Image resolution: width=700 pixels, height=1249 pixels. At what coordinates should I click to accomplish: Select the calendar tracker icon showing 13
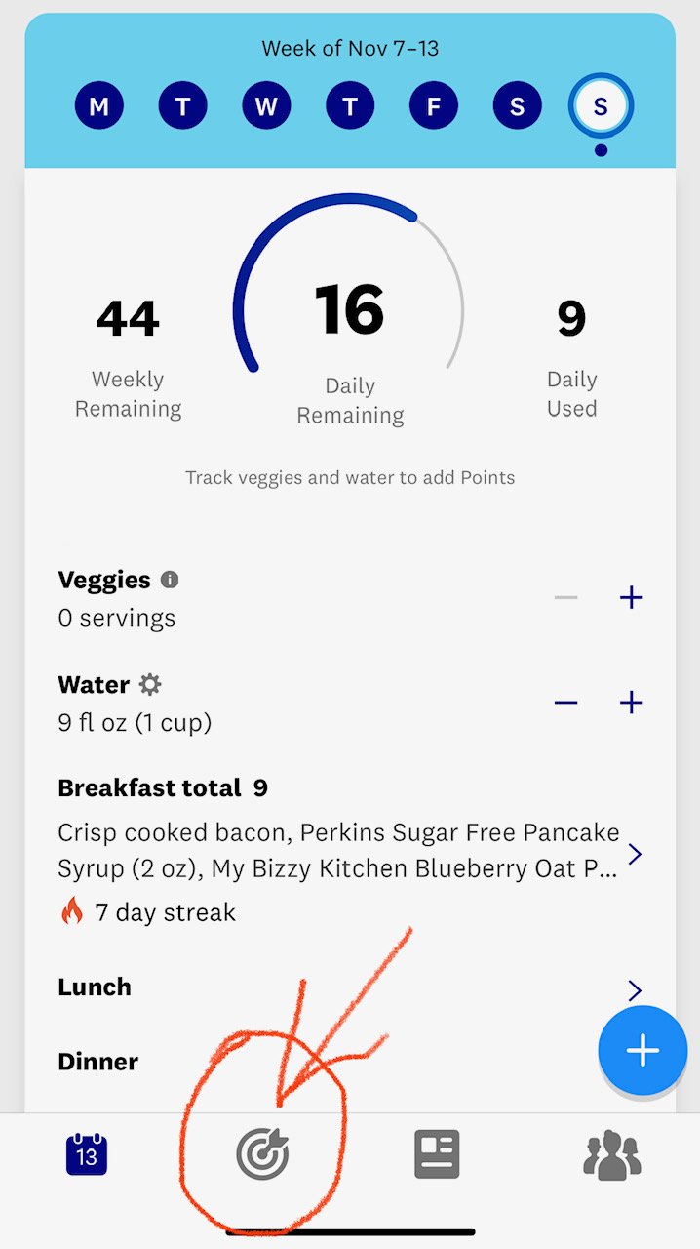(87, 1152)
